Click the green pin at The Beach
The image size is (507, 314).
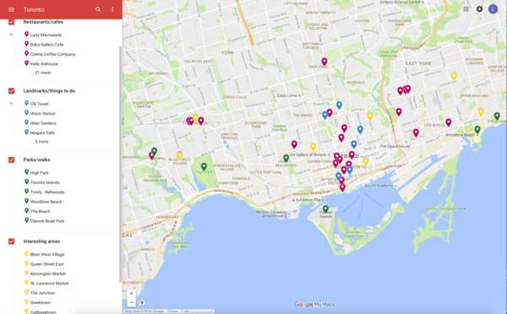[x=497, y=116]
